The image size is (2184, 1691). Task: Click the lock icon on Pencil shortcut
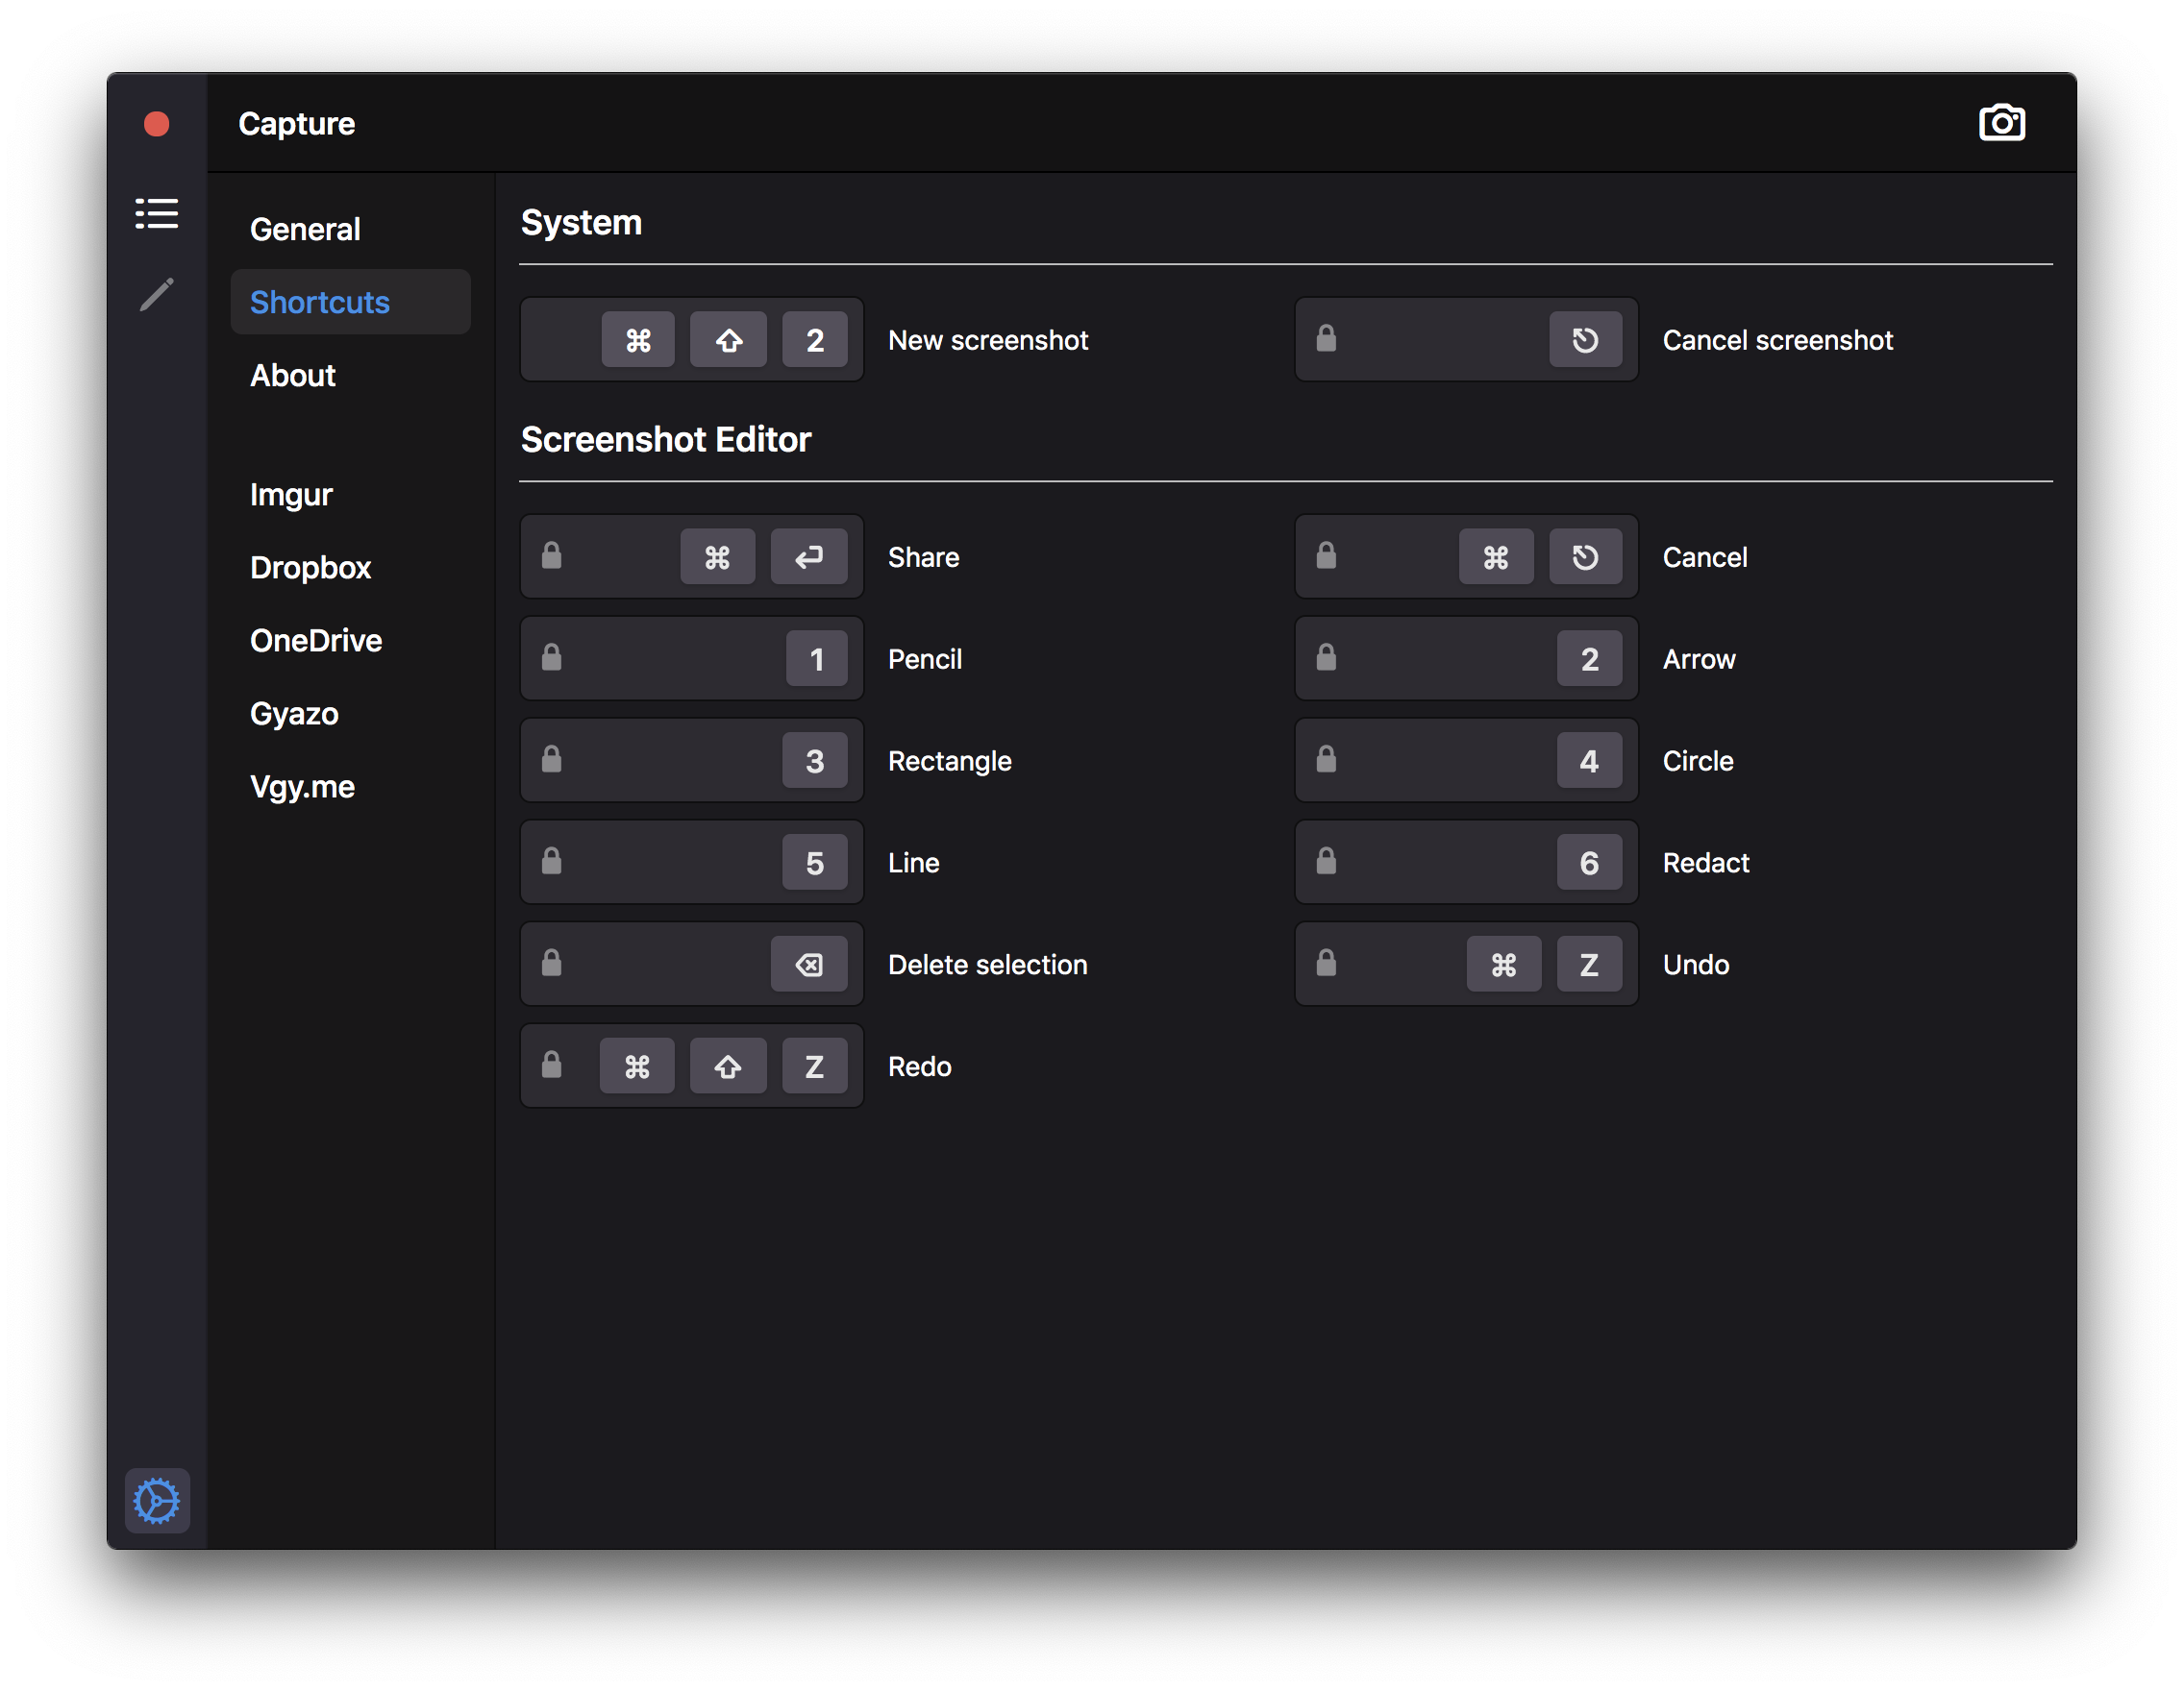(x=551, y=657)
